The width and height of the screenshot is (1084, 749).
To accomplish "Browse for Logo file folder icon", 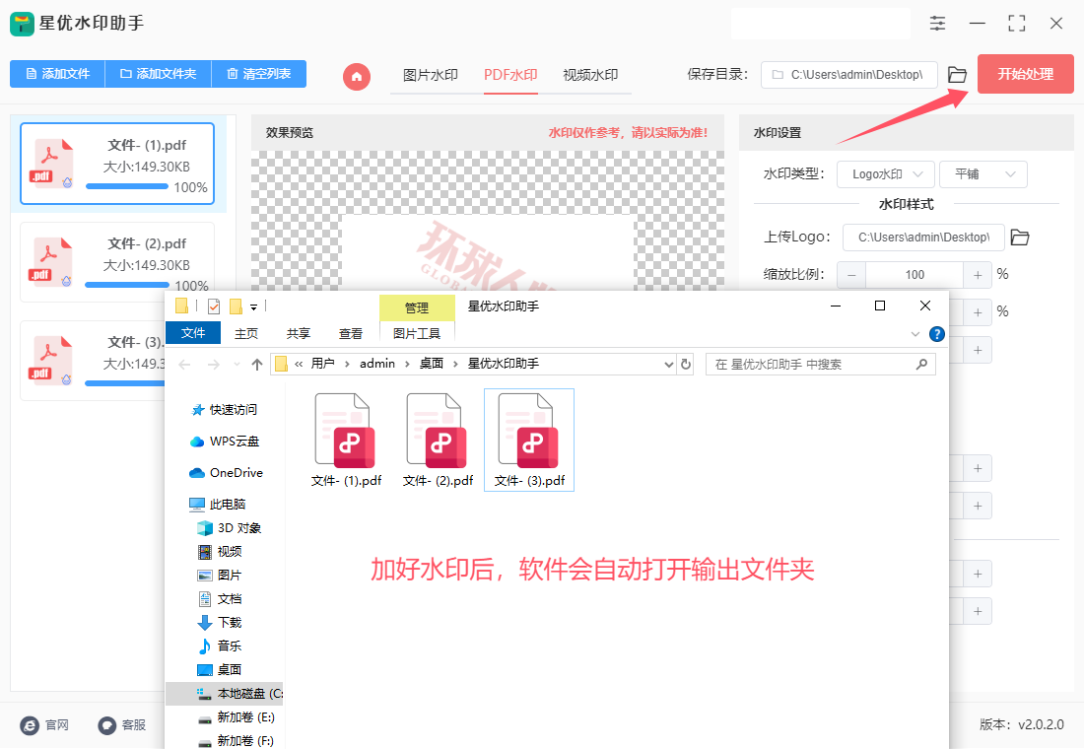I will pyautogui.click(x=1020, y=238).
